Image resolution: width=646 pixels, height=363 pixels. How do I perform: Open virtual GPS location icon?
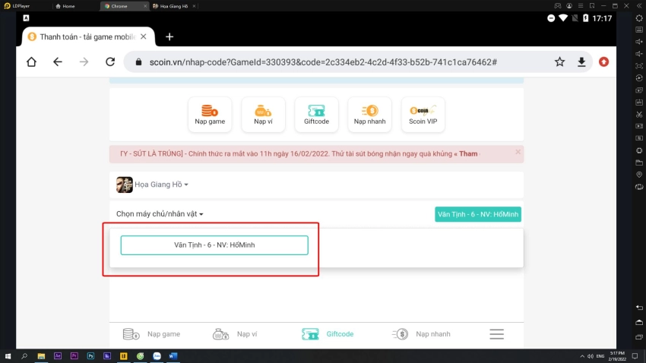639,175
